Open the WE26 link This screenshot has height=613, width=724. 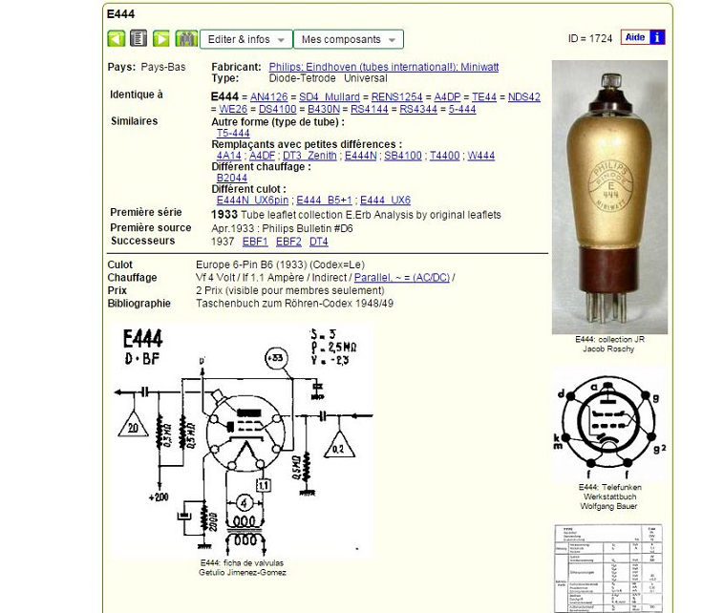click(x=233, y=109)
